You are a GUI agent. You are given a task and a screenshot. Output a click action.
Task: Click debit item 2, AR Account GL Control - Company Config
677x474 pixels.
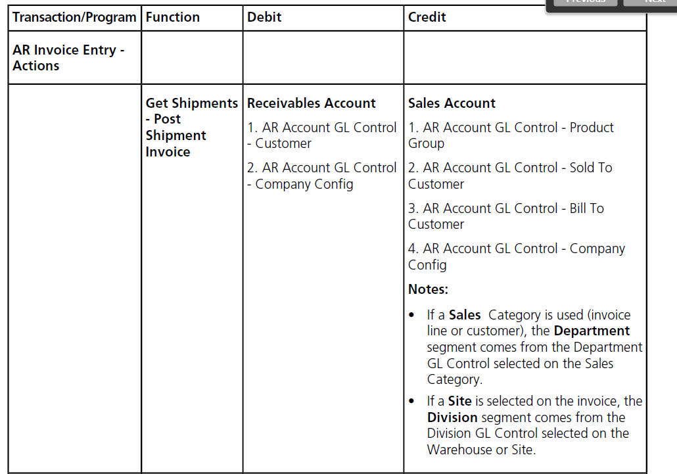(x=321, y=176)
